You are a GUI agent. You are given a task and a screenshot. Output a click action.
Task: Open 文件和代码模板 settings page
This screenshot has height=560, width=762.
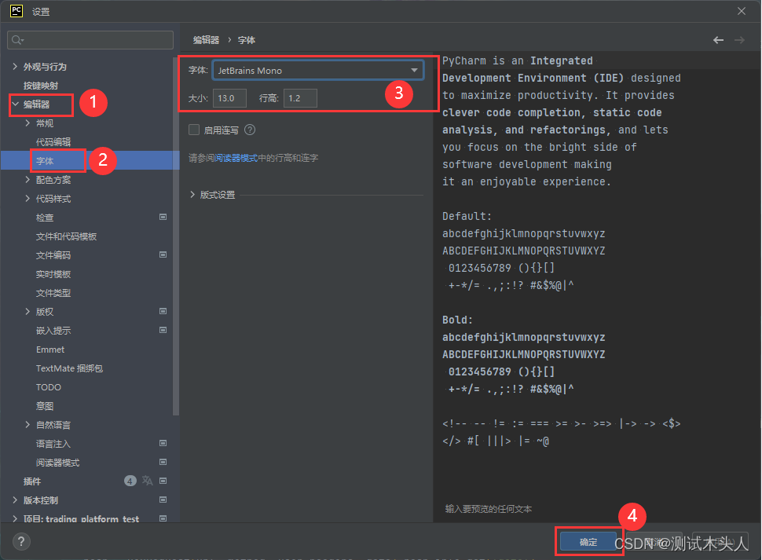tap(66, 236)
